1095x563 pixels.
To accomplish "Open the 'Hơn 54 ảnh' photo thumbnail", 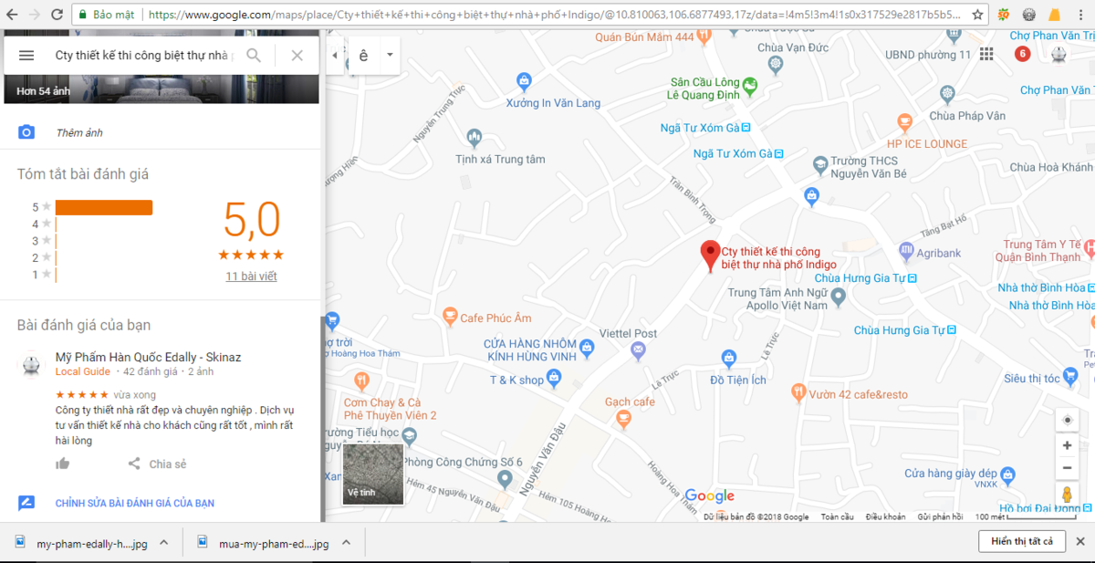I will pos(162,89).
